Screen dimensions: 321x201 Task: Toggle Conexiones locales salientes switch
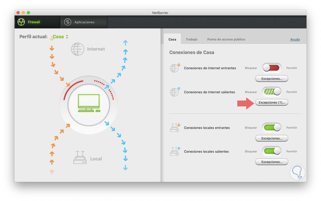[272, 151]
